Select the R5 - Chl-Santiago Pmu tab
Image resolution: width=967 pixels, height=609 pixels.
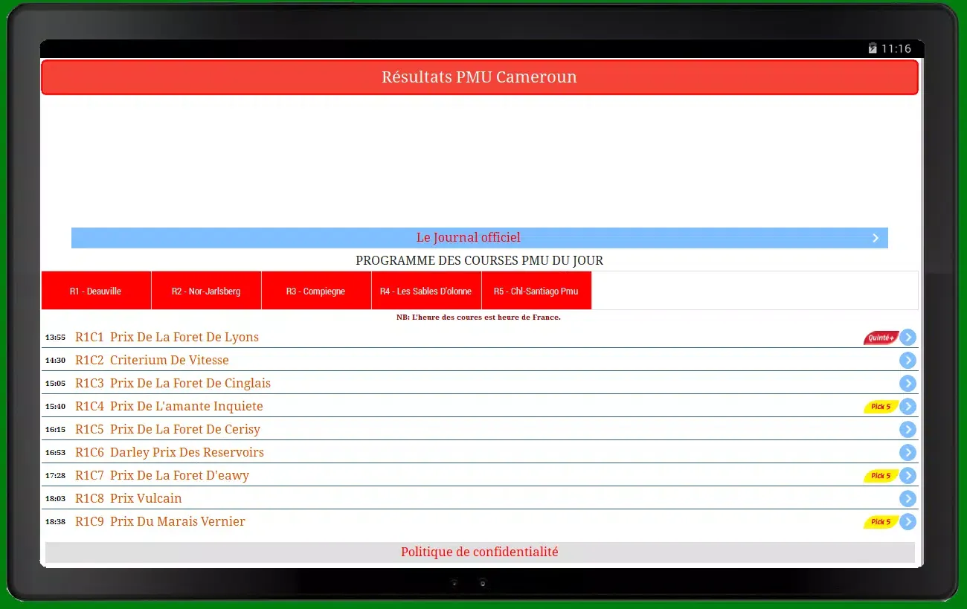tap(536, 291)
